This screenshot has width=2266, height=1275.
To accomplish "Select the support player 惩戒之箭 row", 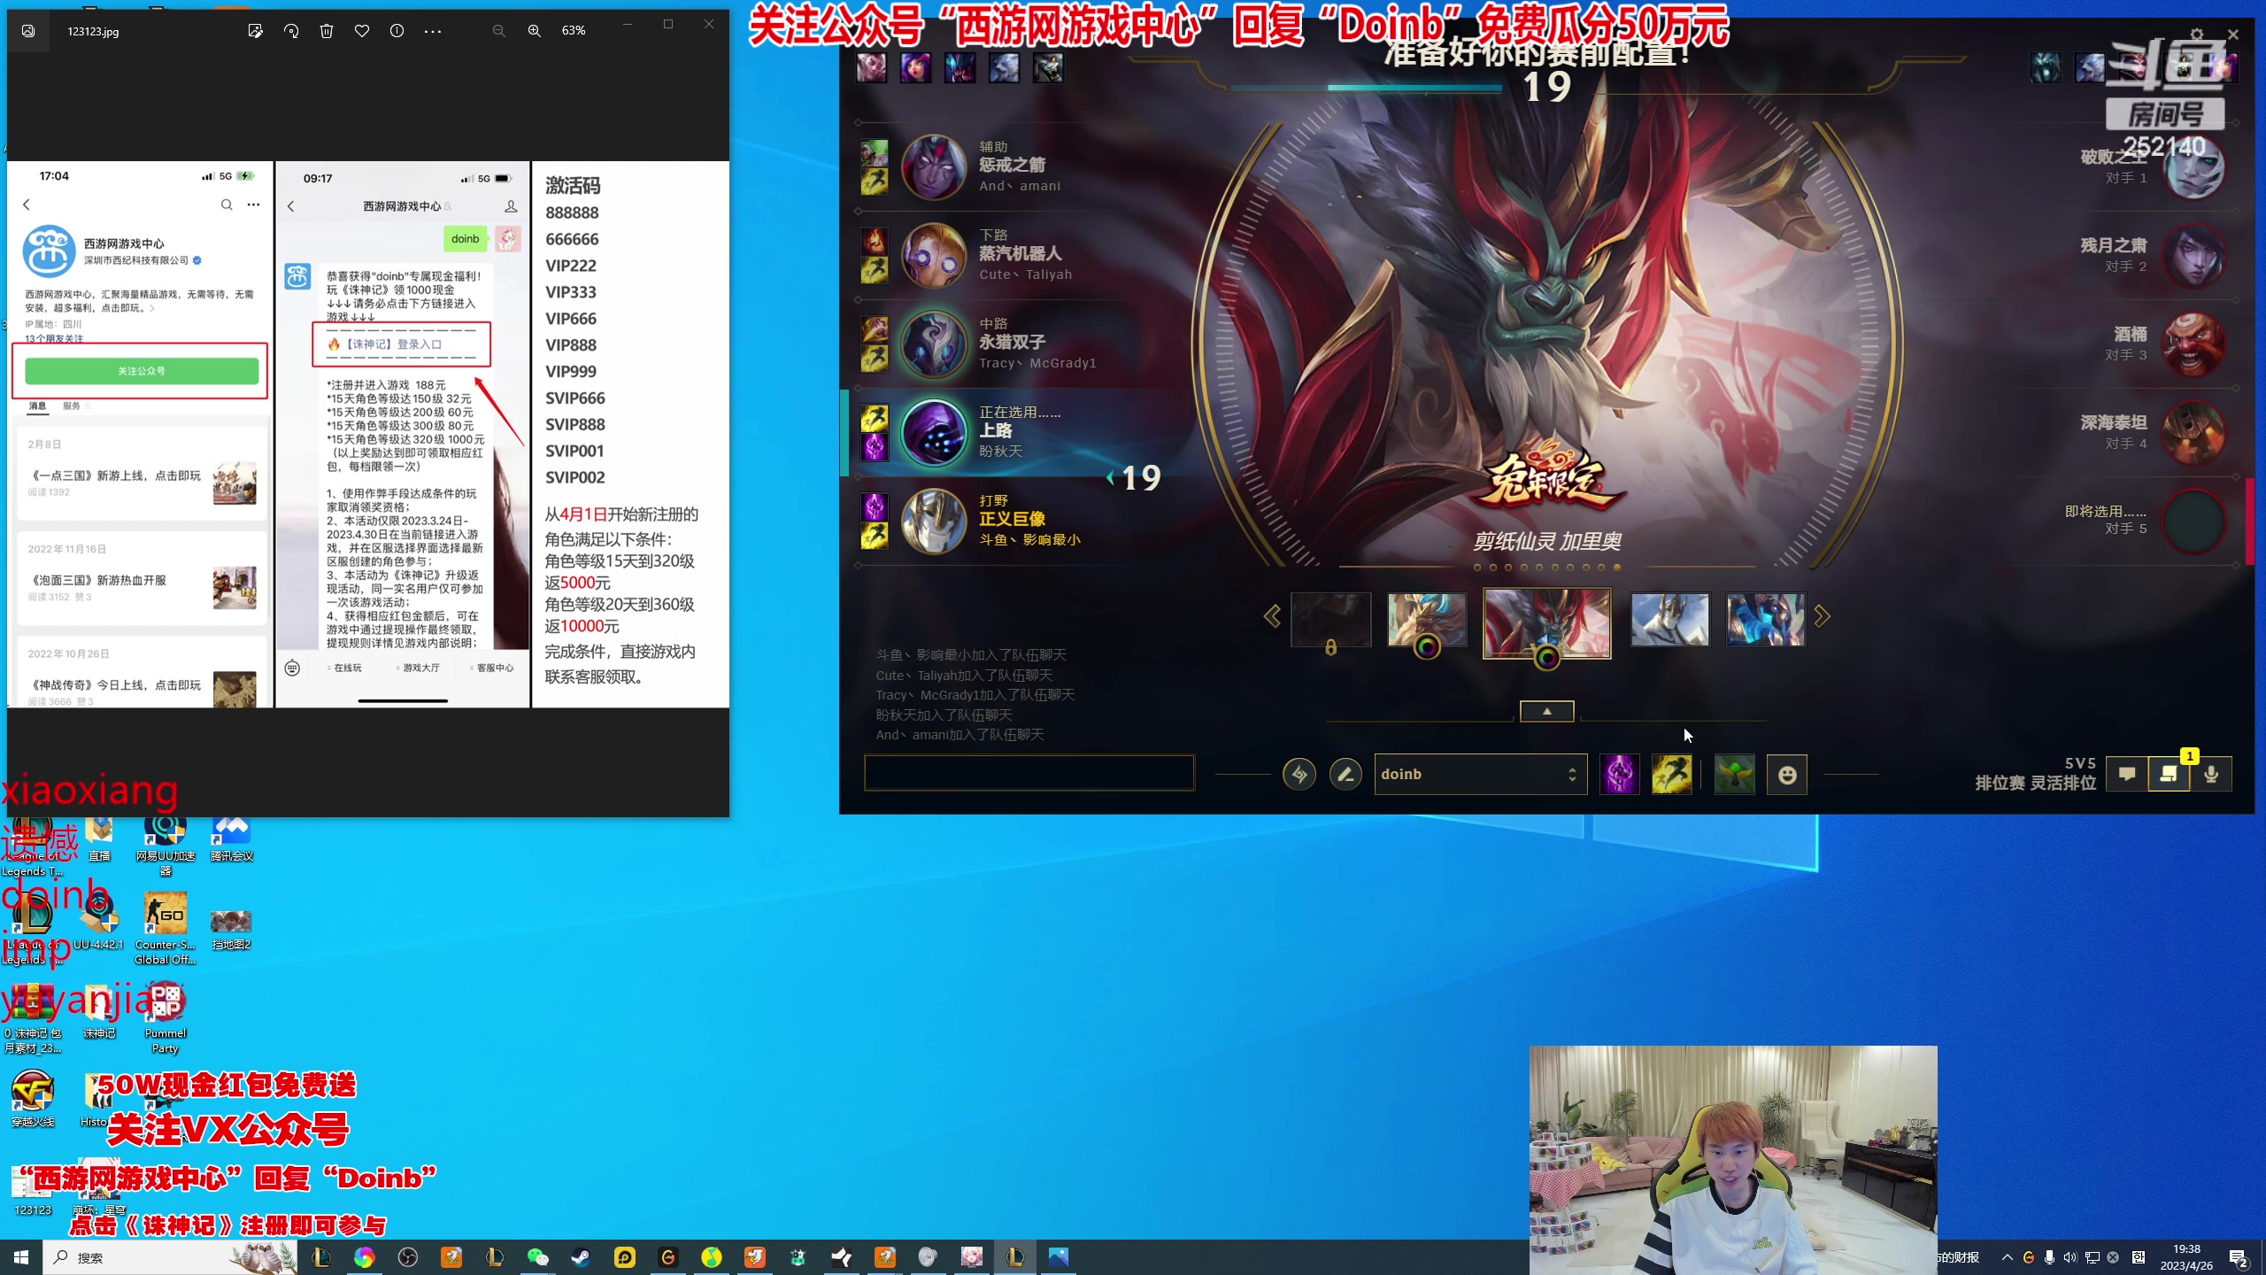I will coord(1018,166).
